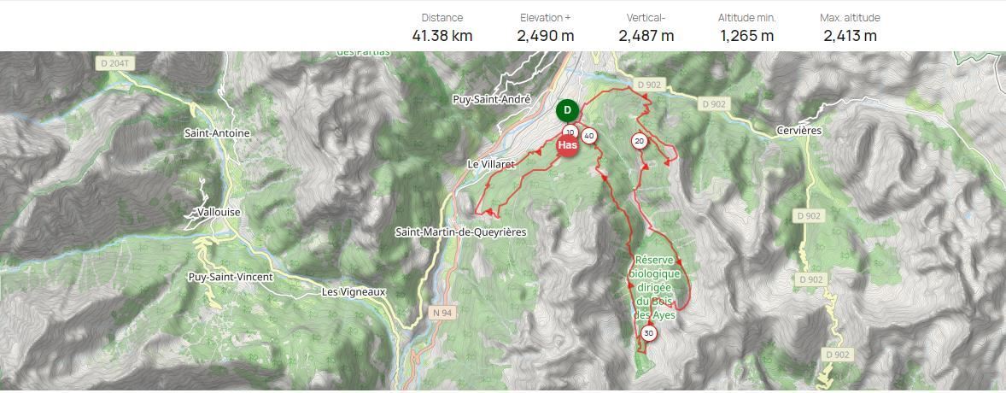Click the Les Vigneaux map label

[x=354, y=291]
